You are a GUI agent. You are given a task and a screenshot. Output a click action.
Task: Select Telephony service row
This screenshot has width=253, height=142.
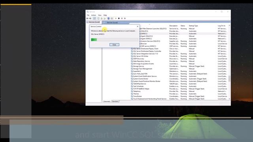[179, 91]
